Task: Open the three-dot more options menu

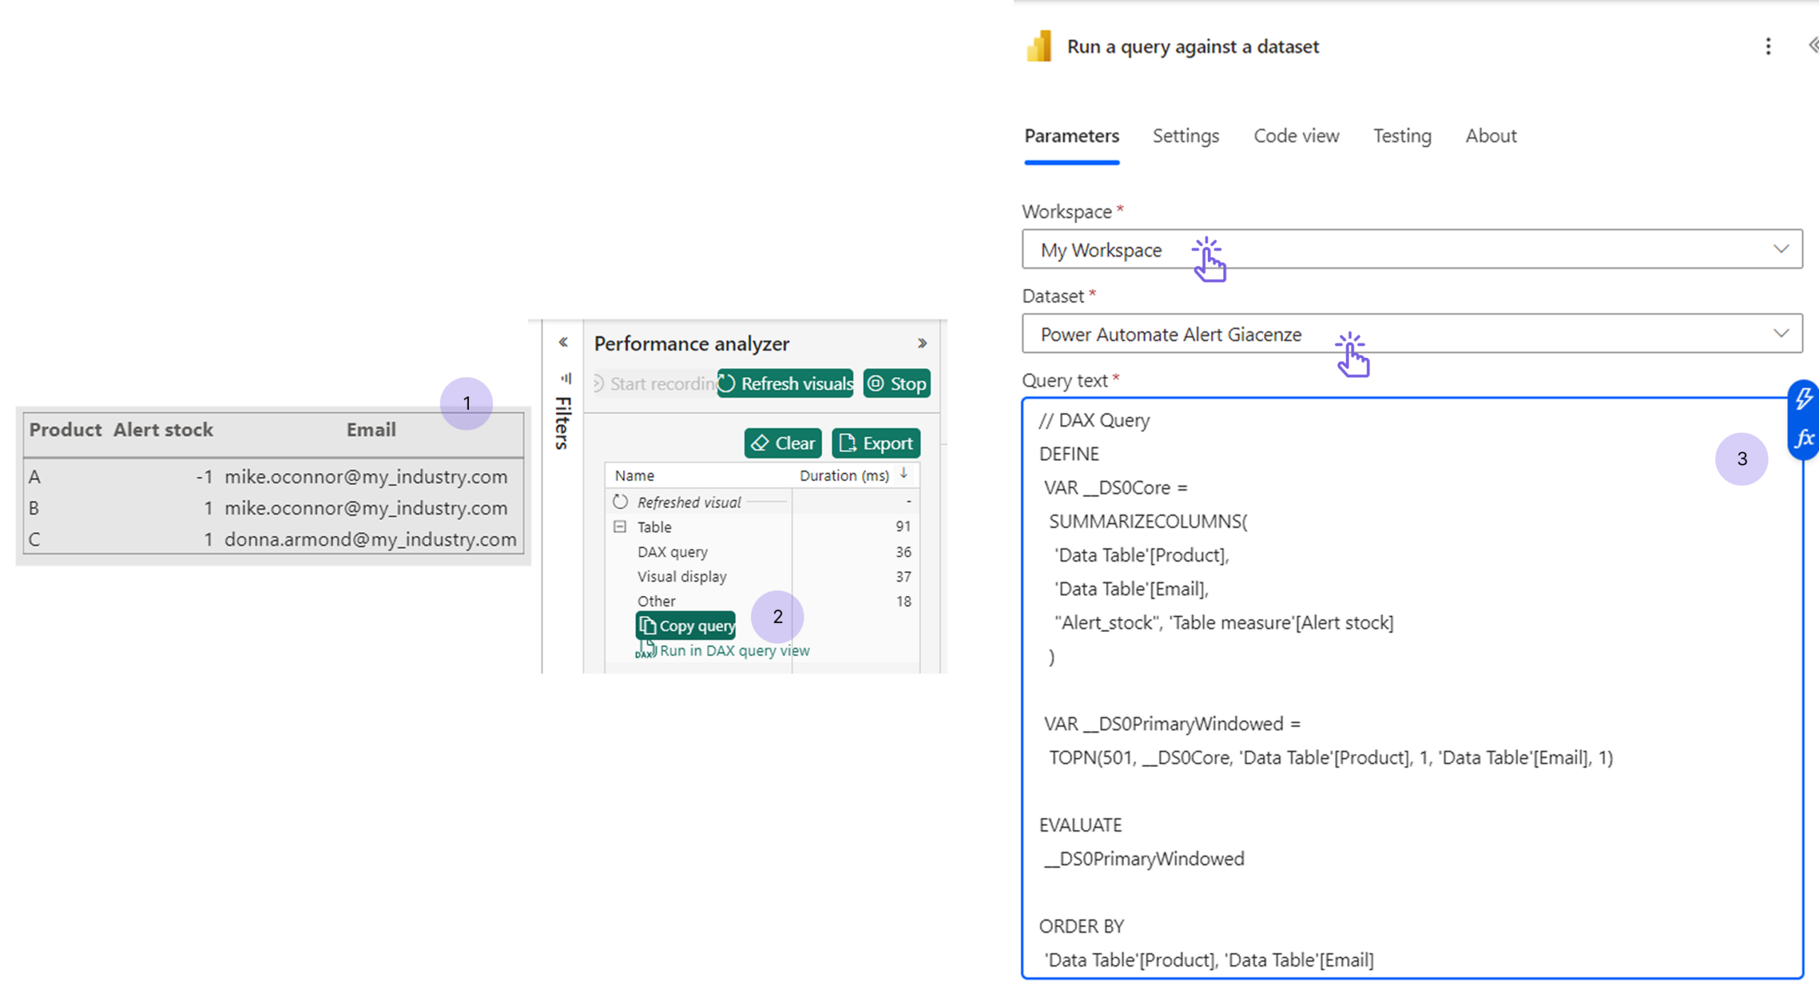Action: tap(1768, 47)
